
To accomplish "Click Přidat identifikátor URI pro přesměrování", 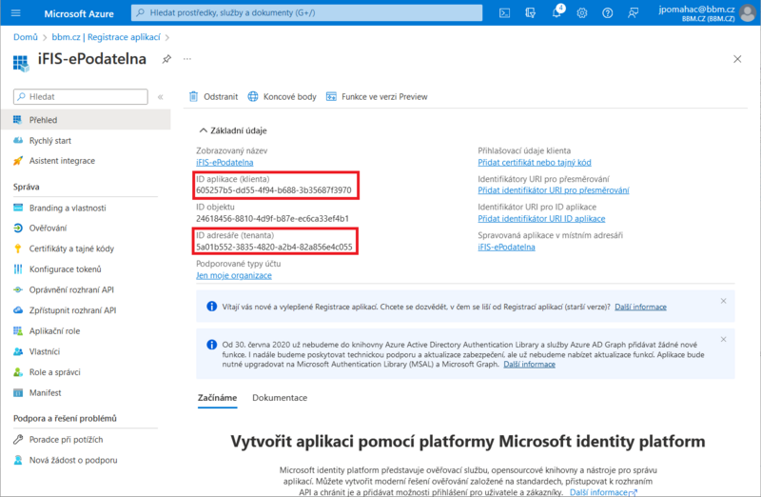I will (554, 190).
